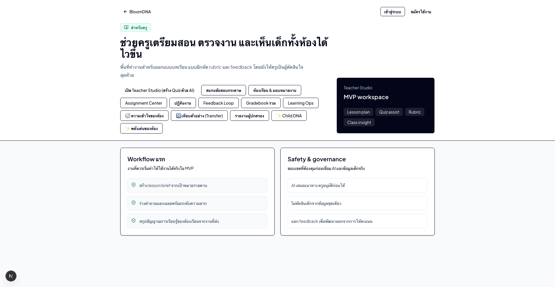This screenshot has height=287, width=555.
Task: Click แยก feedback เพื่อพัฒนา row
Action: coord(358,221)
